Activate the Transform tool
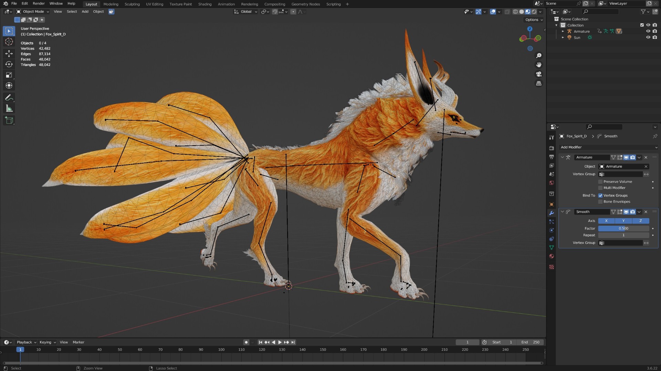Viewport: 661px width, 371px height. pos(9,86)
